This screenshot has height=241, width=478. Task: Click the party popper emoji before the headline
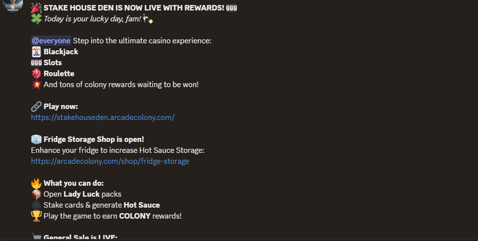point(36,8)
